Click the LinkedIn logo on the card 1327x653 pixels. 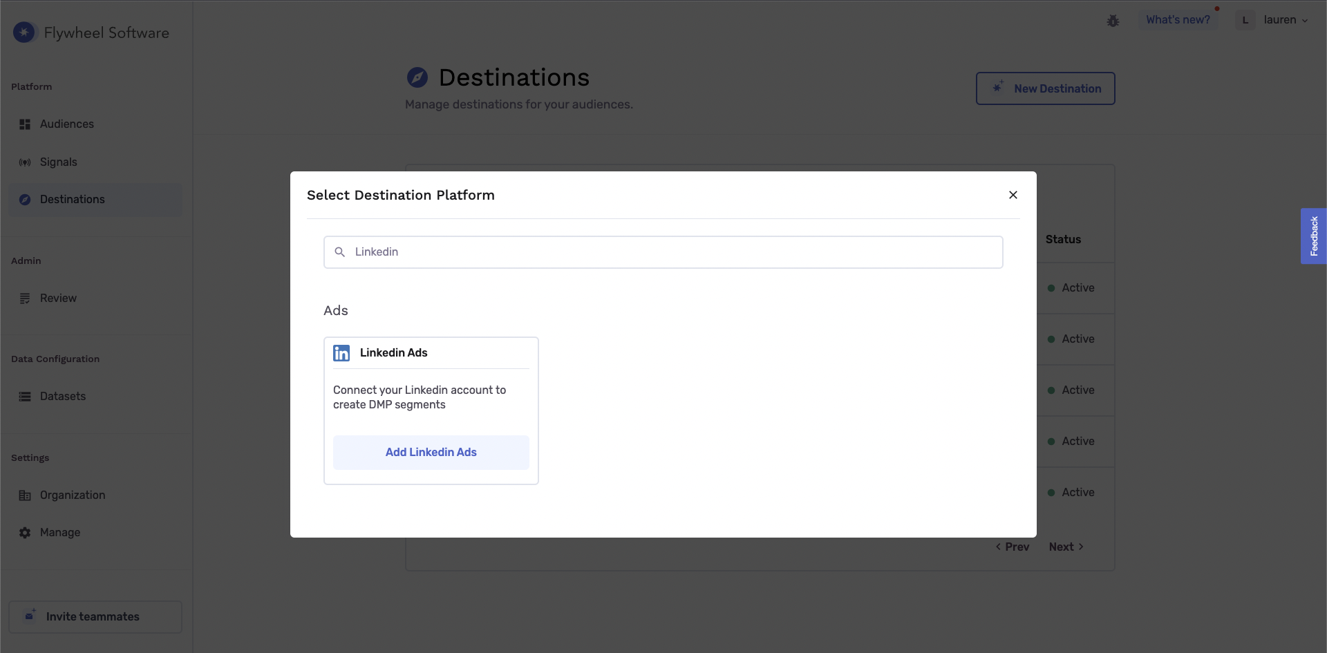pyautogui.click(x=341, y=353)
